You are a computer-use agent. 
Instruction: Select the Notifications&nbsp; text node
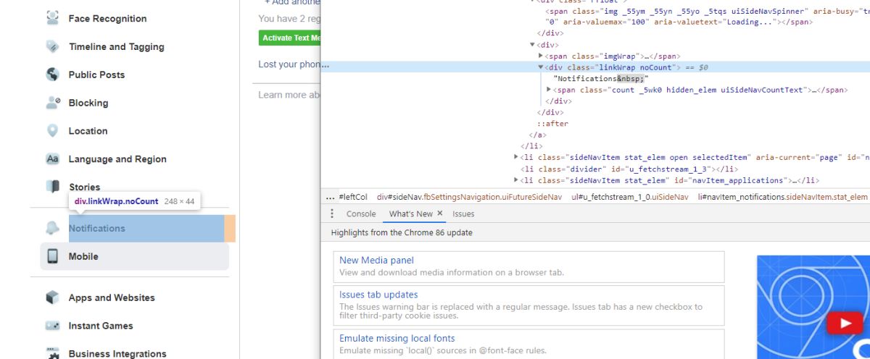point(600,78)
